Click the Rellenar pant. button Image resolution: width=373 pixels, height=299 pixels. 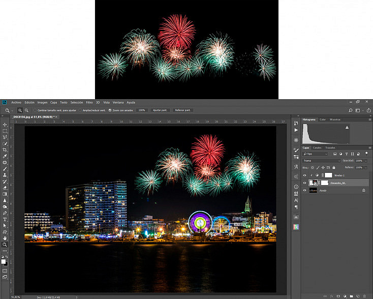pyautogui.click(x=183, y=110)
